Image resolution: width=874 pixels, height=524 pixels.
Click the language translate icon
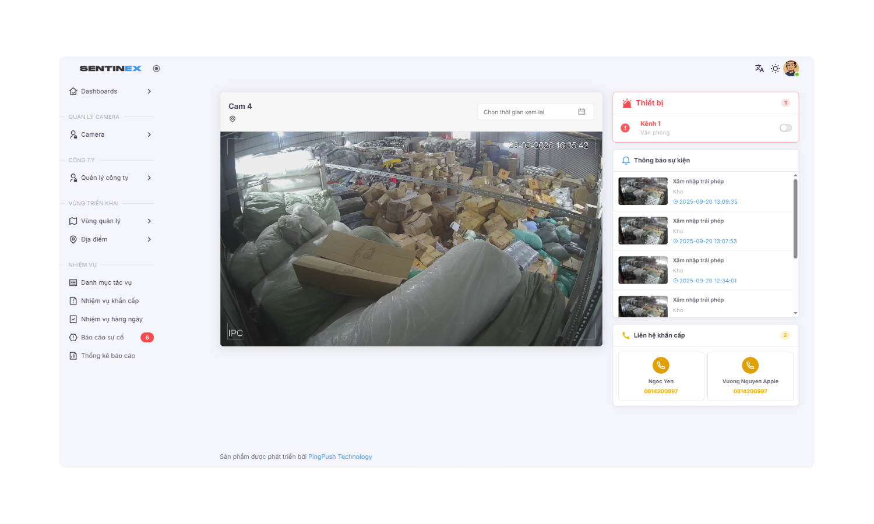click(759, 69)
